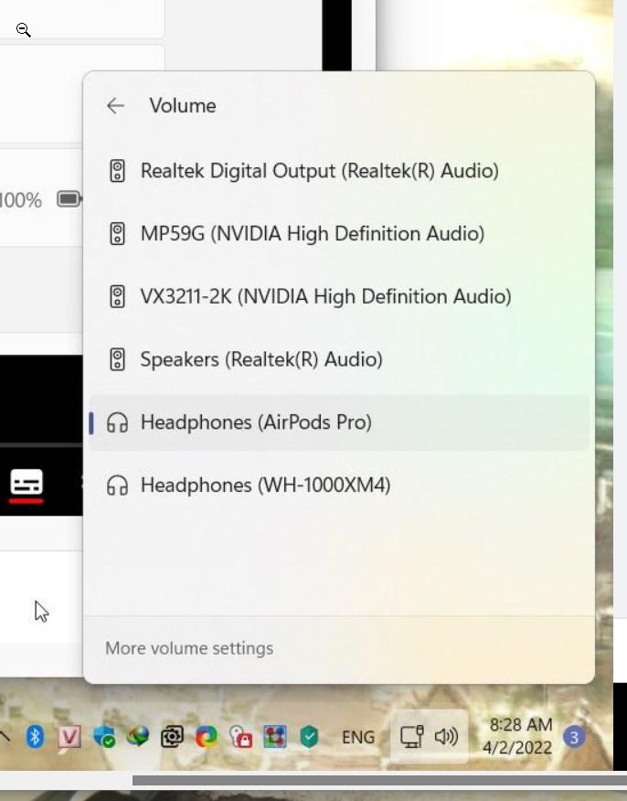Pick Headphones (AirPods Pro) as output
This screenshot has width=627, height=801.
[256, 422]
